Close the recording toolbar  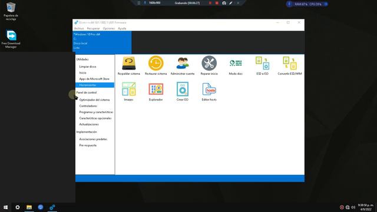238,3
